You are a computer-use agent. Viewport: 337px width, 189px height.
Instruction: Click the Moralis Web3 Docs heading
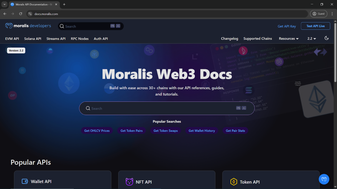pos(167,74)
